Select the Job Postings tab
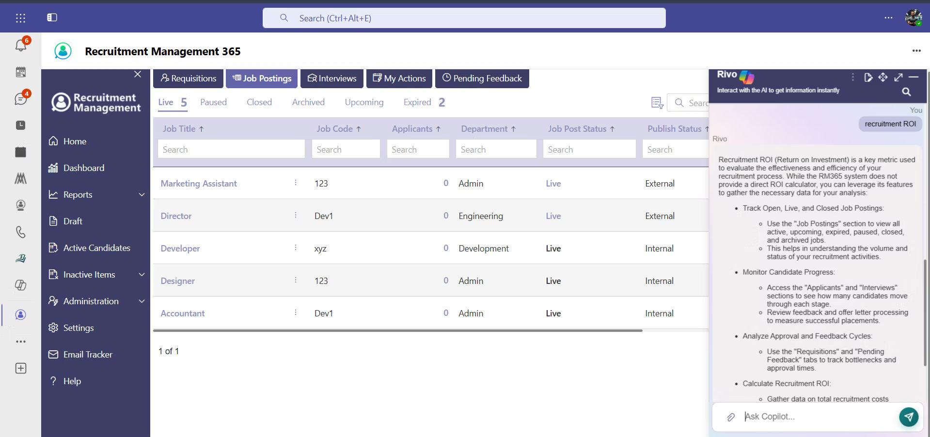The height and width of the screenshot is (437, 930). click(x=262, y=78)
